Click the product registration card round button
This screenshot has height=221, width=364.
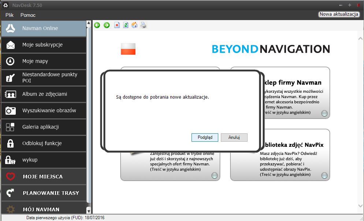tap(215, 175)
